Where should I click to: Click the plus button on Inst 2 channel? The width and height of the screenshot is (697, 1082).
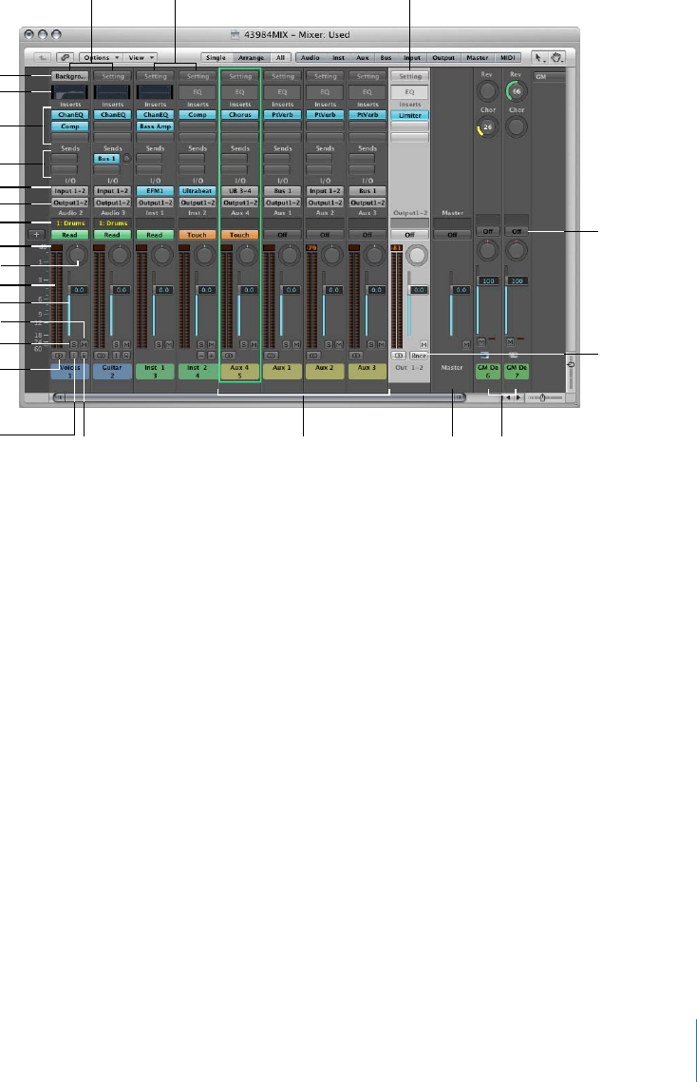pos(212,356)
